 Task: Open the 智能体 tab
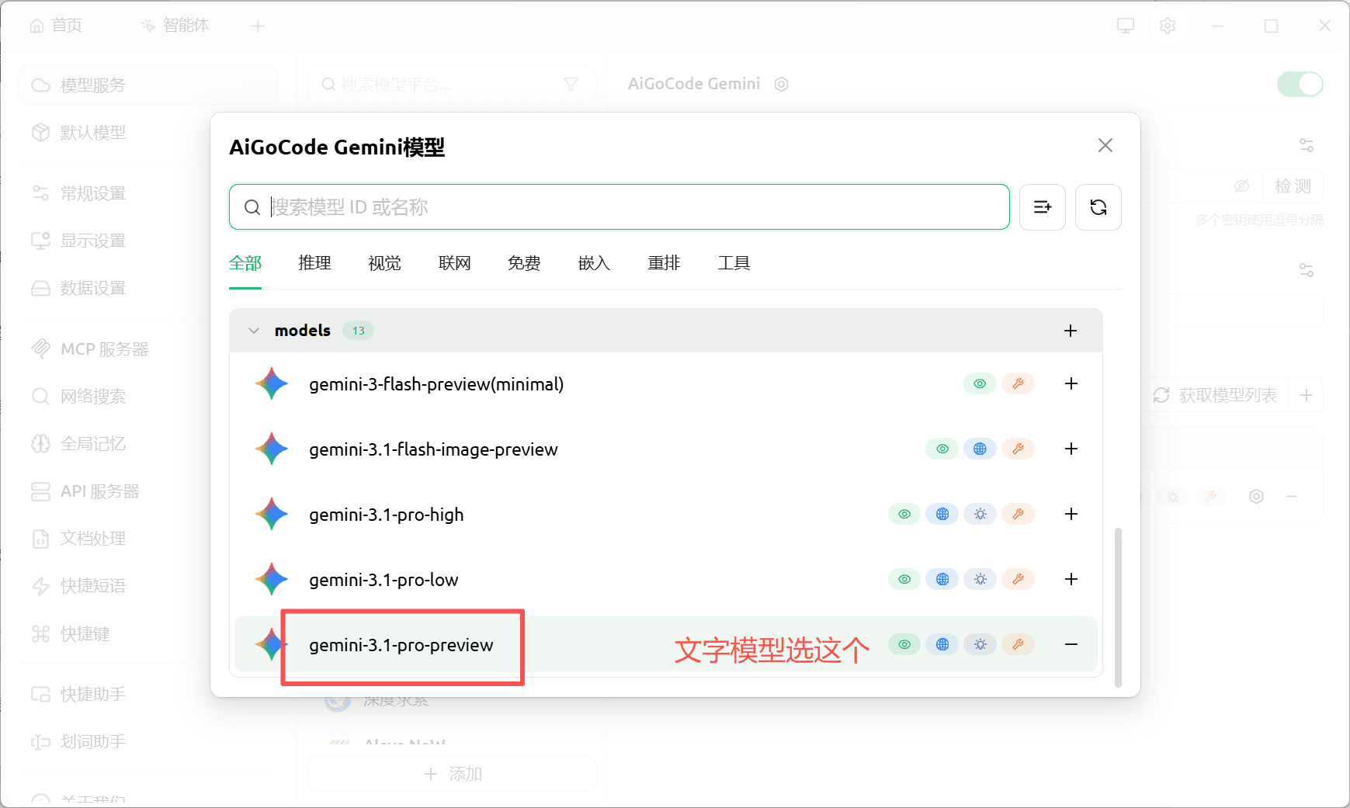tap(175, 26)
